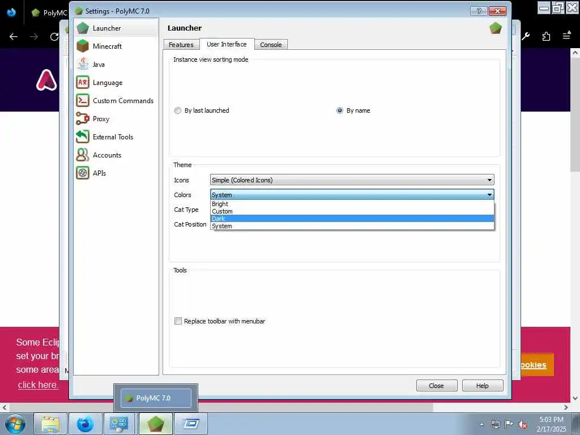The width and height of the screenshot is (580, 435).
Task: Open the Accounts people icon
Action: (83, 155)
